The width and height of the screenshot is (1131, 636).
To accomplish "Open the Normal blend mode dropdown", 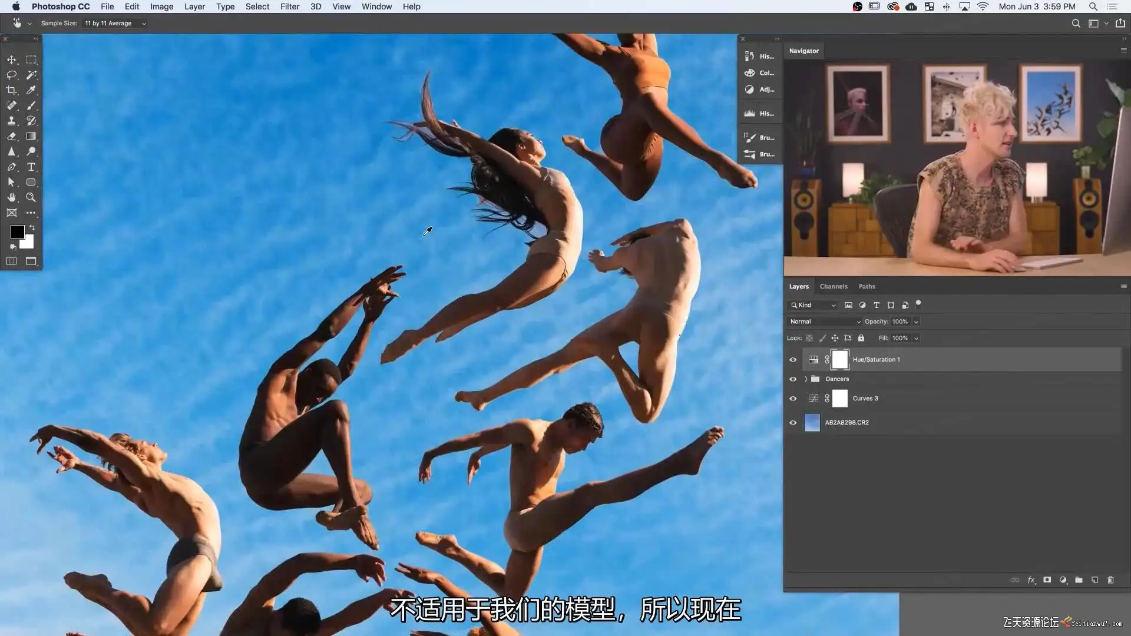I will pyautogui.click(x=824, y=322).
